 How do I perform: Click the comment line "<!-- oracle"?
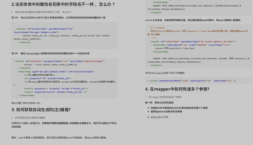(x=157, y=28)
